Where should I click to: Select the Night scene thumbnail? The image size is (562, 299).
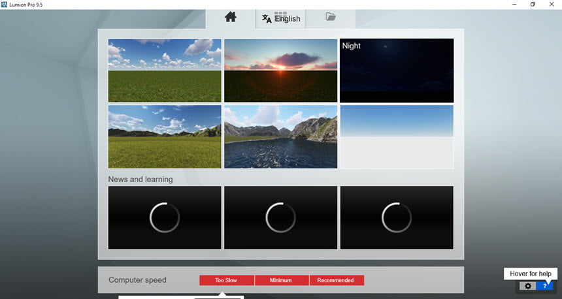click(x=397, y=71)
